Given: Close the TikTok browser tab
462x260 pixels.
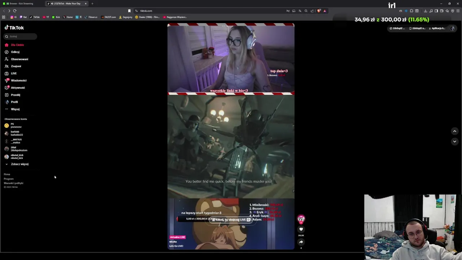Looking at the screenshot, I should point(86,4).
